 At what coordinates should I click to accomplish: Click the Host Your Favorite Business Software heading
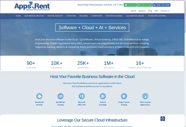pyautogui.click(x=92, y=77)
